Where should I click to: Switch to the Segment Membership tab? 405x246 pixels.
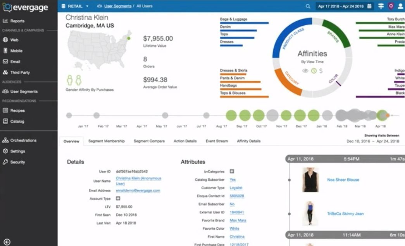pos(106,141)
